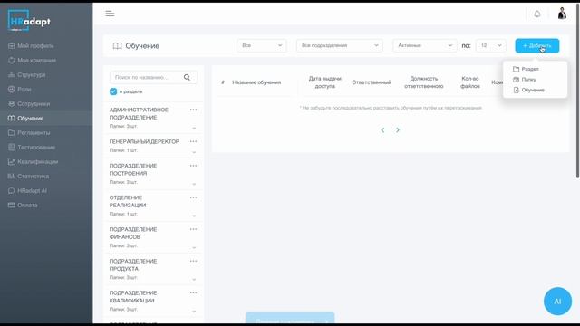Select ПОДРАЗДЕЛЕНИЕ ПОСТРОЕНИЯ section name
Viewport: 580px width, 326px height.
pos(133,169)
